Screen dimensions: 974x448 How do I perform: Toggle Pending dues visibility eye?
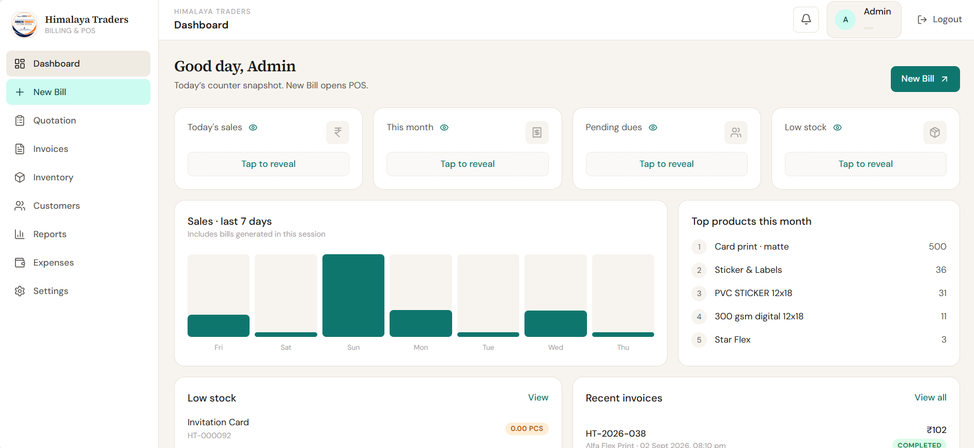[653, 128]
